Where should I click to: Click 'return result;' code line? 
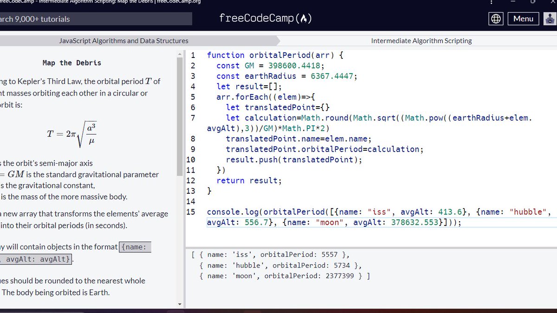[249, 181]
